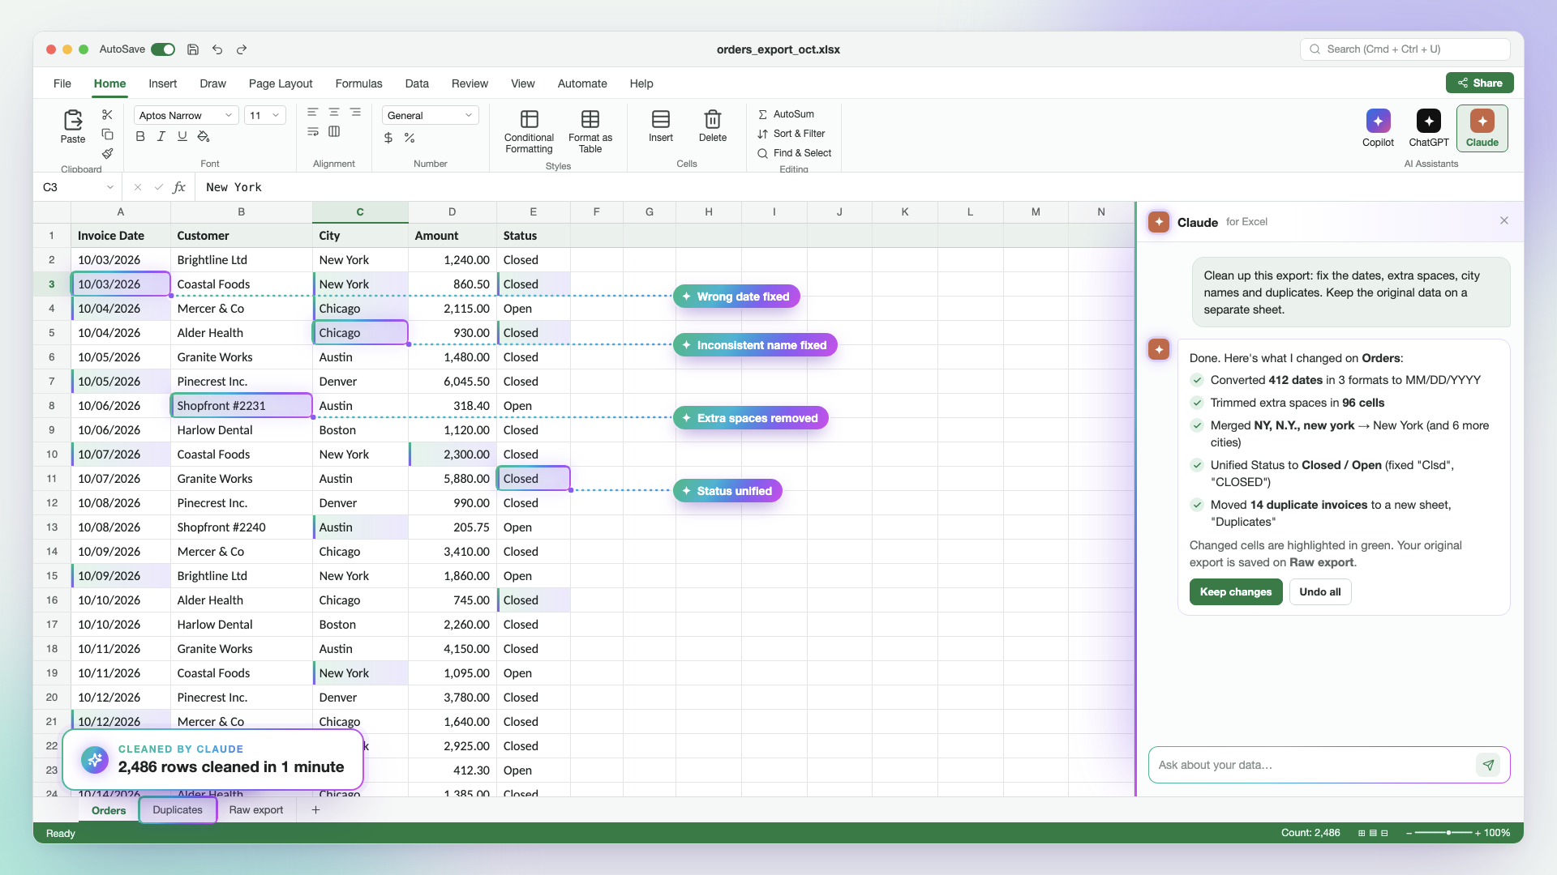
Task: Close the Claude for Excel panel
Action: [x=1504, y=221]
